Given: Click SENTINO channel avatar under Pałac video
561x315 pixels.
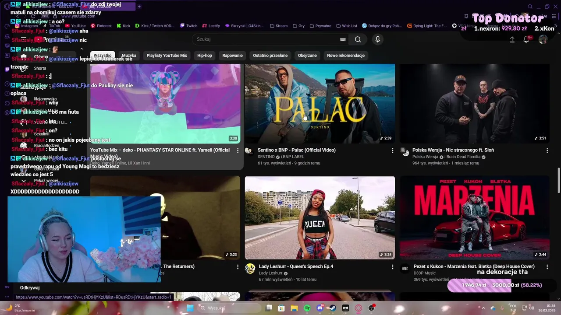Looking at the screenshot, I should (249, 151).
